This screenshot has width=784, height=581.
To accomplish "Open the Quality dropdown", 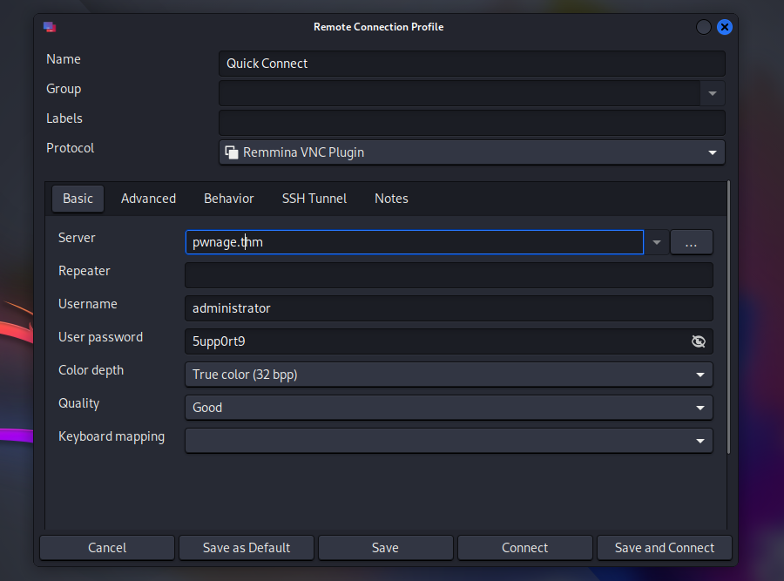I will point(449,408).
